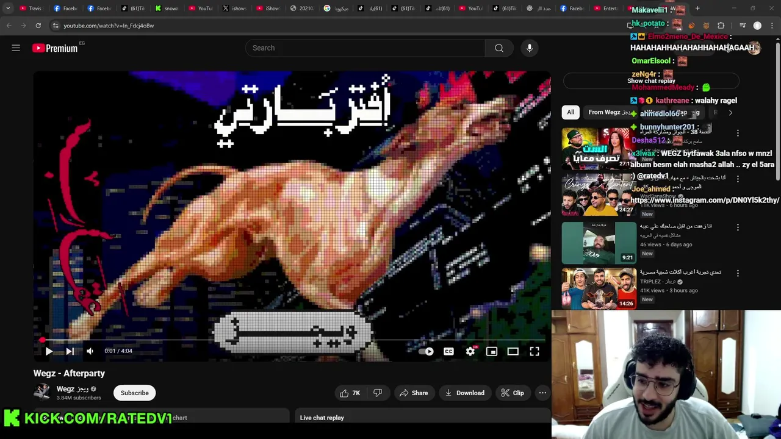
Task: Go forward in browser history
Action: coord(23,26)
